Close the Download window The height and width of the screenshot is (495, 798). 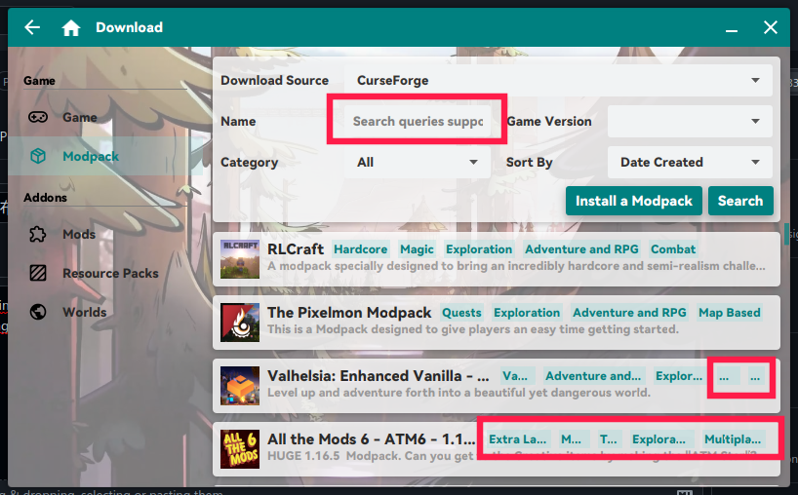(x=771, y=27)
